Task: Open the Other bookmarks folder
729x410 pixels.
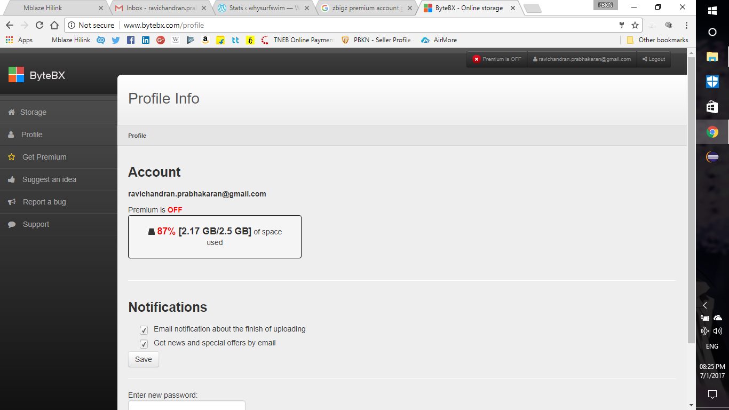Action: (657, 40)
